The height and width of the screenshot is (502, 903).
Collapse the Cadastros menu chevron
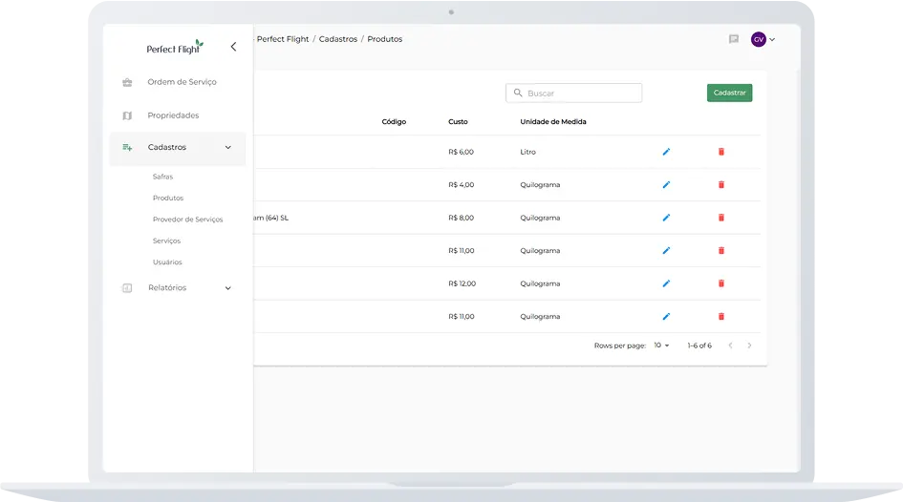point(228,147)
